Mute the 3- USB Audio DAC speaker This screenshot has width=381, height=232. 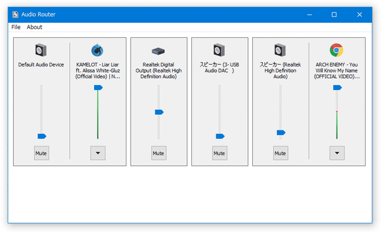(x=220, y=153)
